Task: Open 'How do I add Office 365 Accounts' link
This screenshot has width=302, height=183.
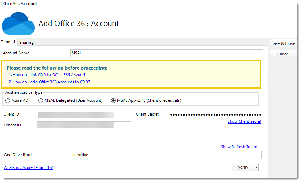Action: point(51,82)
